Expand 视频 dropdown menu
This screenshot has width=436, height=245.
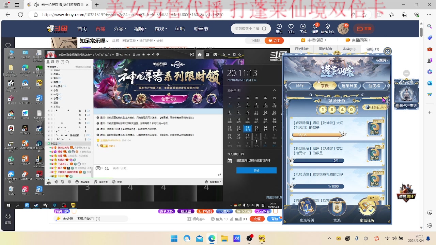click(140, 29)
